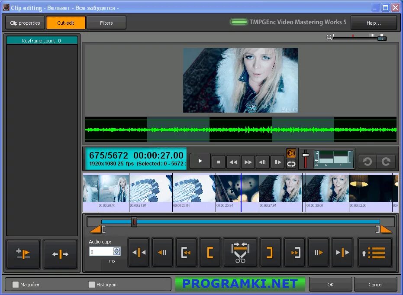Maximize the Clip editing window
Screen dimensions: 403x295
pyautogui.click(x=385, y=8)
